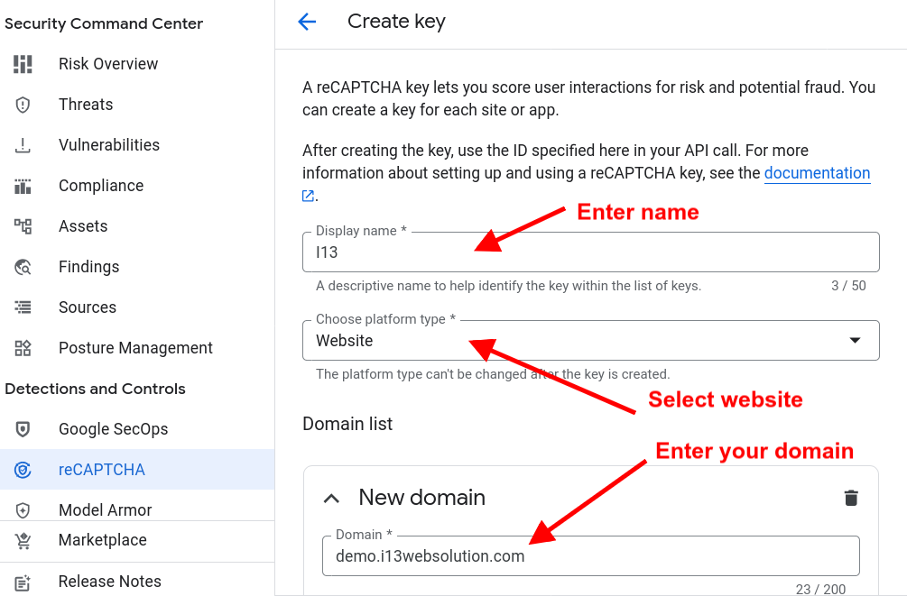Screen dimensions: 907x596
Task: Click the 3 / 50 character counter
Action: pyautogui.click(x=848, y=286)
